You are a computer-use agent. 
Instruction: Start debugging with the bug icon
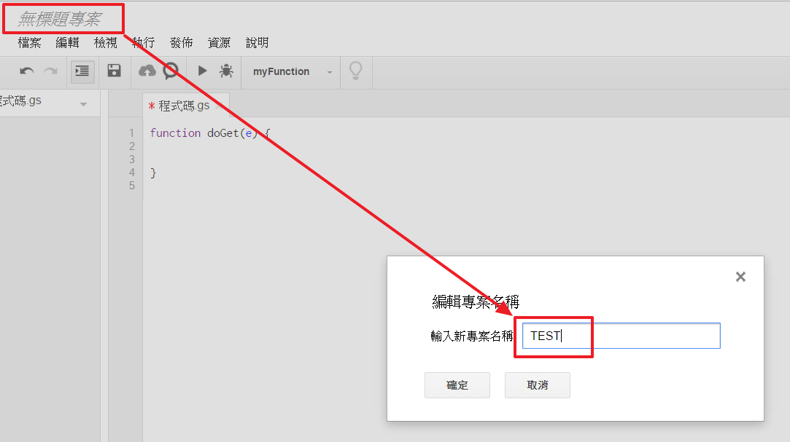226,71
